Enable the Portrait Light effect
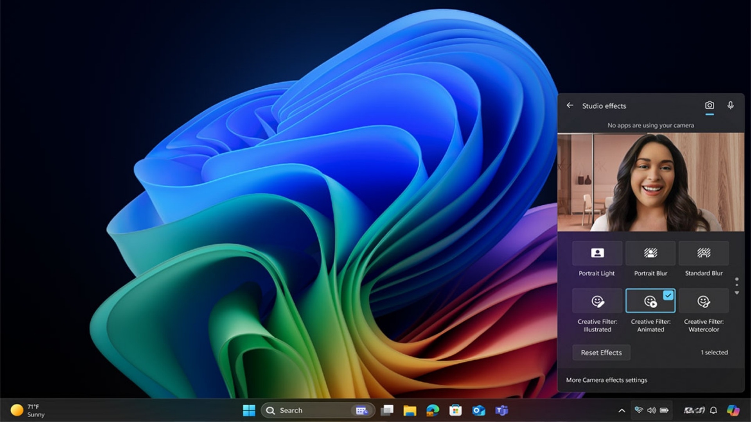751x422 pixels. tap(597, 253)
